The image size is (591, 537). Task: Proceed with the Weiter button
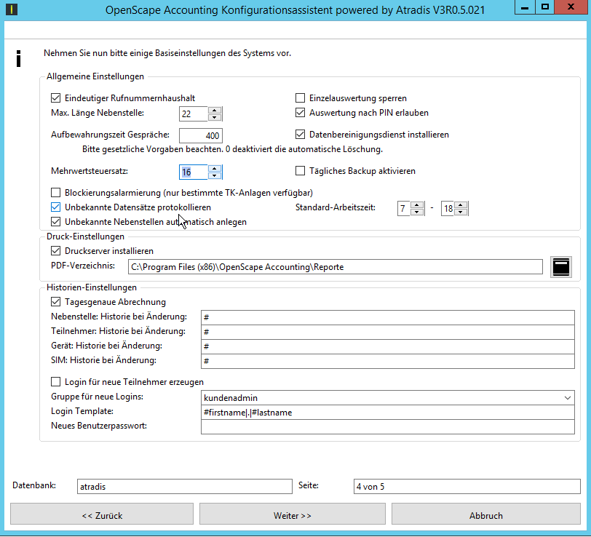point(293,514)
